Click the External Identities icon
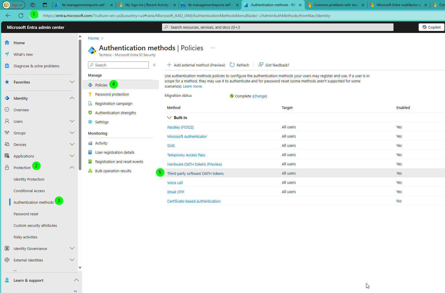Image resolution: width=445 pixels, height=293 pixels. click(x=7, y=260)
